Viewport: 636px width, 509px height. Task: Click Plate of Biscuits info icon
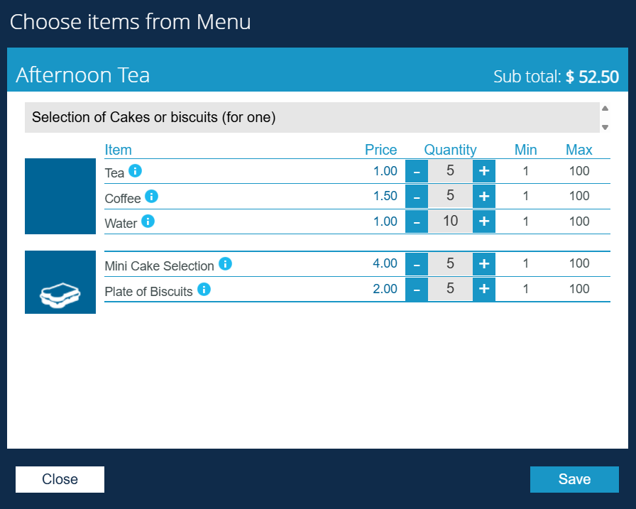204,289
